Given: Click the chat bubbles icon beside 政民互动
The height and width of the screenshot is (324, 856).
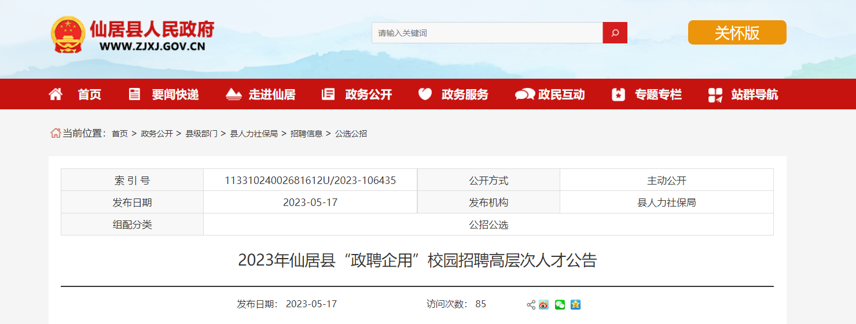Looking at the screenshot, I should pyautogui.click(x=525, y=94).
